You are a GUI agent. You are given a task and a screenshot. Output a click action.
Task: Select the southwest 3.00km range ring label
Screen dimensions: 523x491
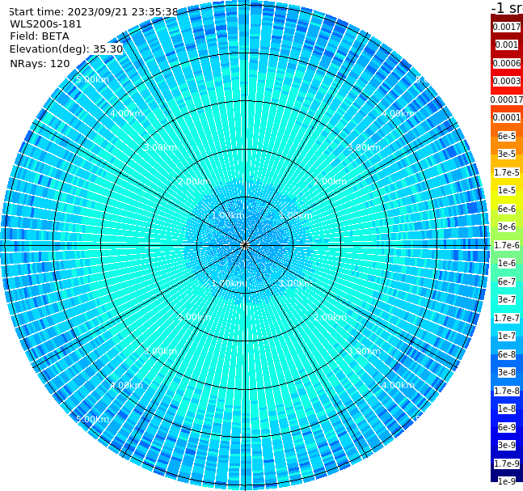(x=160, y=351)
